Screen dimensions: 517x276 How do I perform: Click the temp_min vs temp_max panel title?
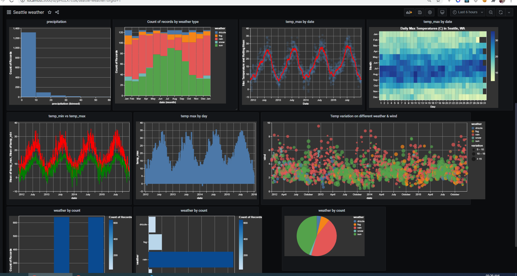[67, 116]
